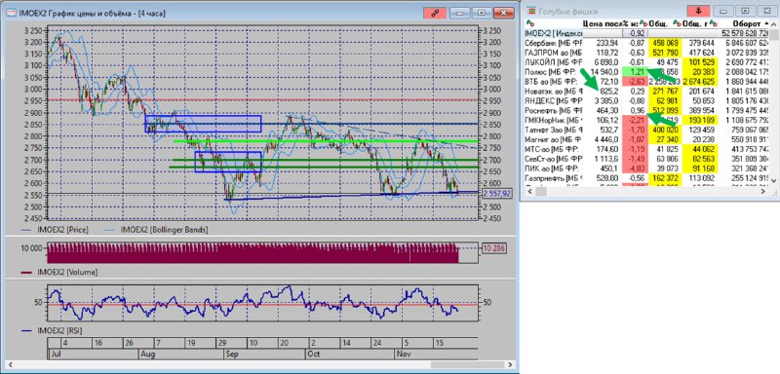Click the Цена посл column header
Image resolution: width=780 pixels, height=374 pixels.
click(601, 23)
